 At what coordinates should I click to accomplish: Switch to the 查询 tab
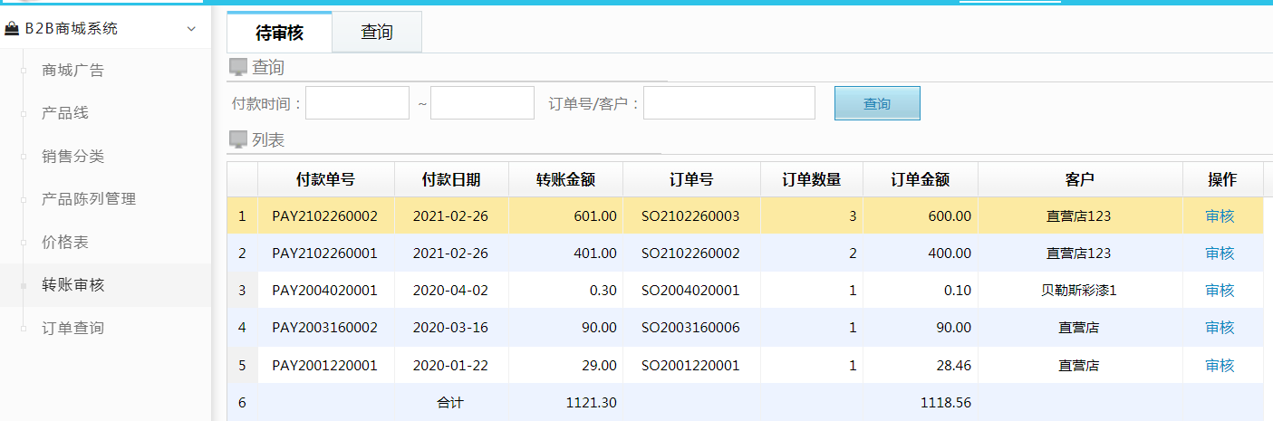[x=377, y=33]
